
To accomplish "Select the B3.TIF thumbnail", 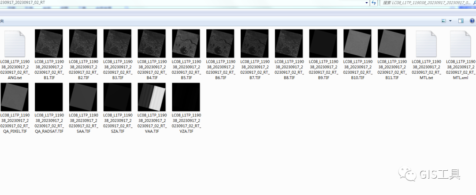I will 118,43.
